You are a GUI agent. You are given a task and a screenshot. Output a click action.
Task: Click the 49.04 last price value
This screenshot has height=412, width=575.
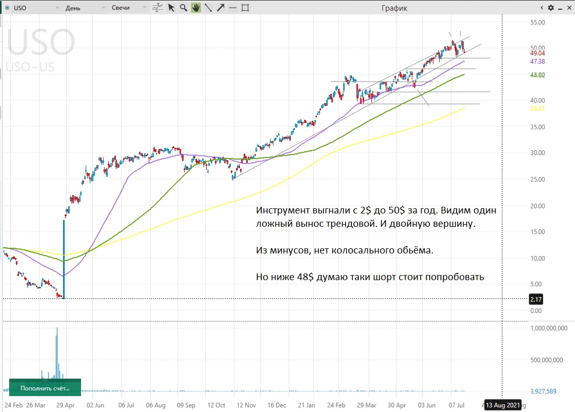click(x=537, y=53)
